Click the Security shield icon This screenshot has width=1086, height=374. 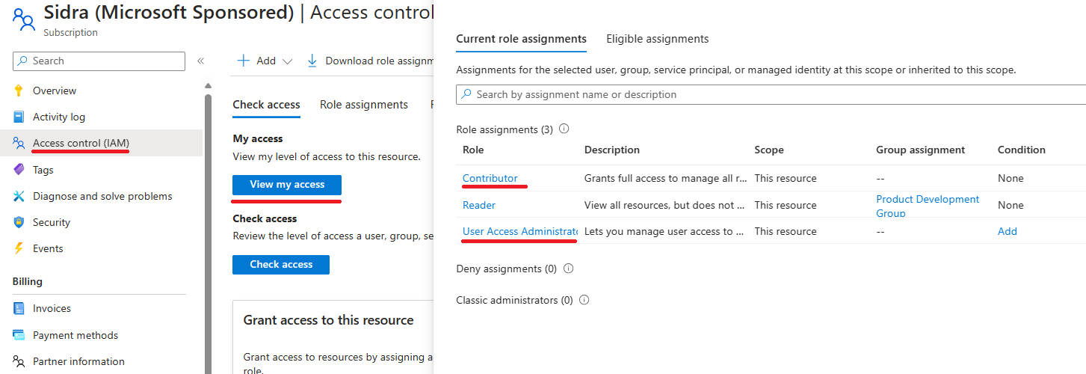point(19,222)
